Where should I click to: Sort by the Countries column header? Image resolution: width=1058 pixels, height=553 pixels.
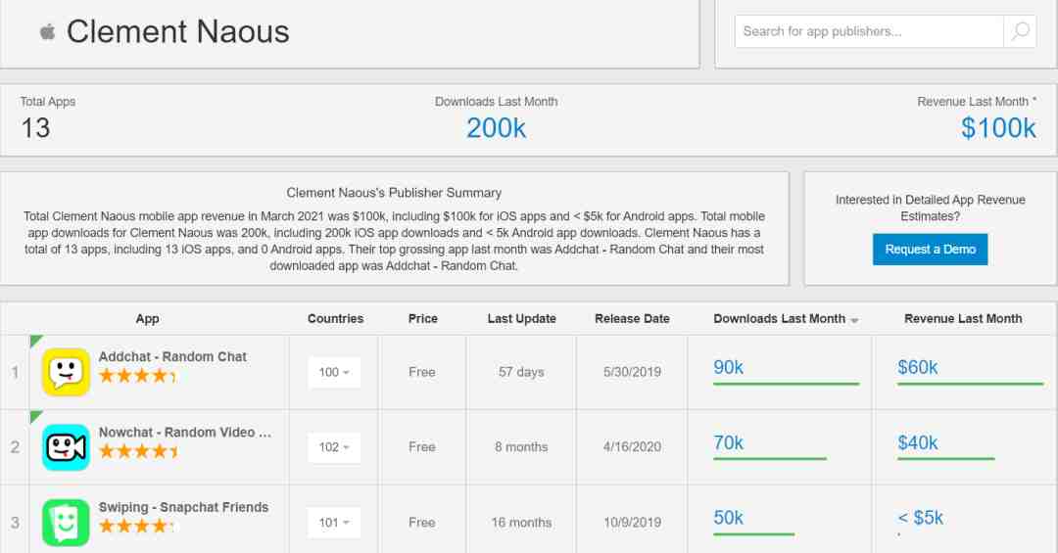(335, 319)
